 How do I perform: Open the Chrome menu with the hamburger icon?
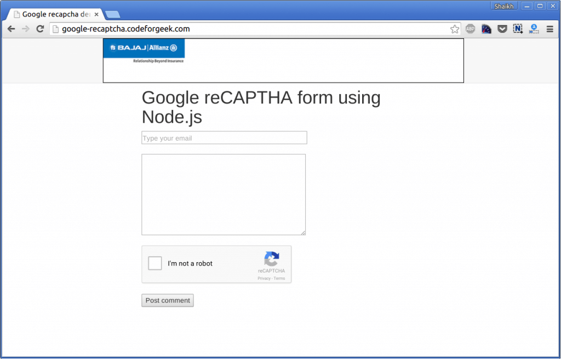pyautogui.click(x=549, y=28)
